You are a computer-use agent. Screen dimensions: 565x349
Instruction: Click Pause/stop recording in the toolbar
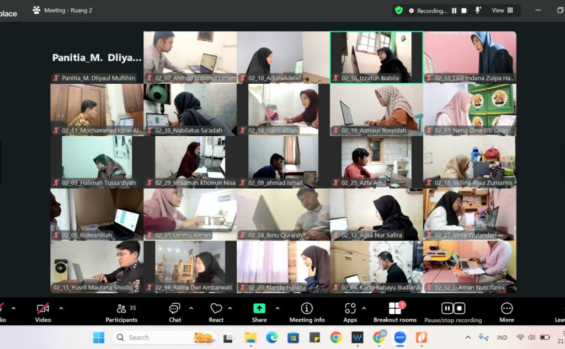pos(453,312)
